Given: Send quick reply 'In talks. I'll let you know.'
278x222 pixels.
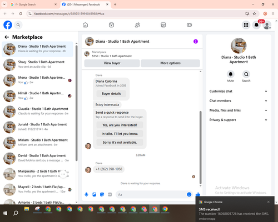Looking at the screenshot, I should point(120,134).
